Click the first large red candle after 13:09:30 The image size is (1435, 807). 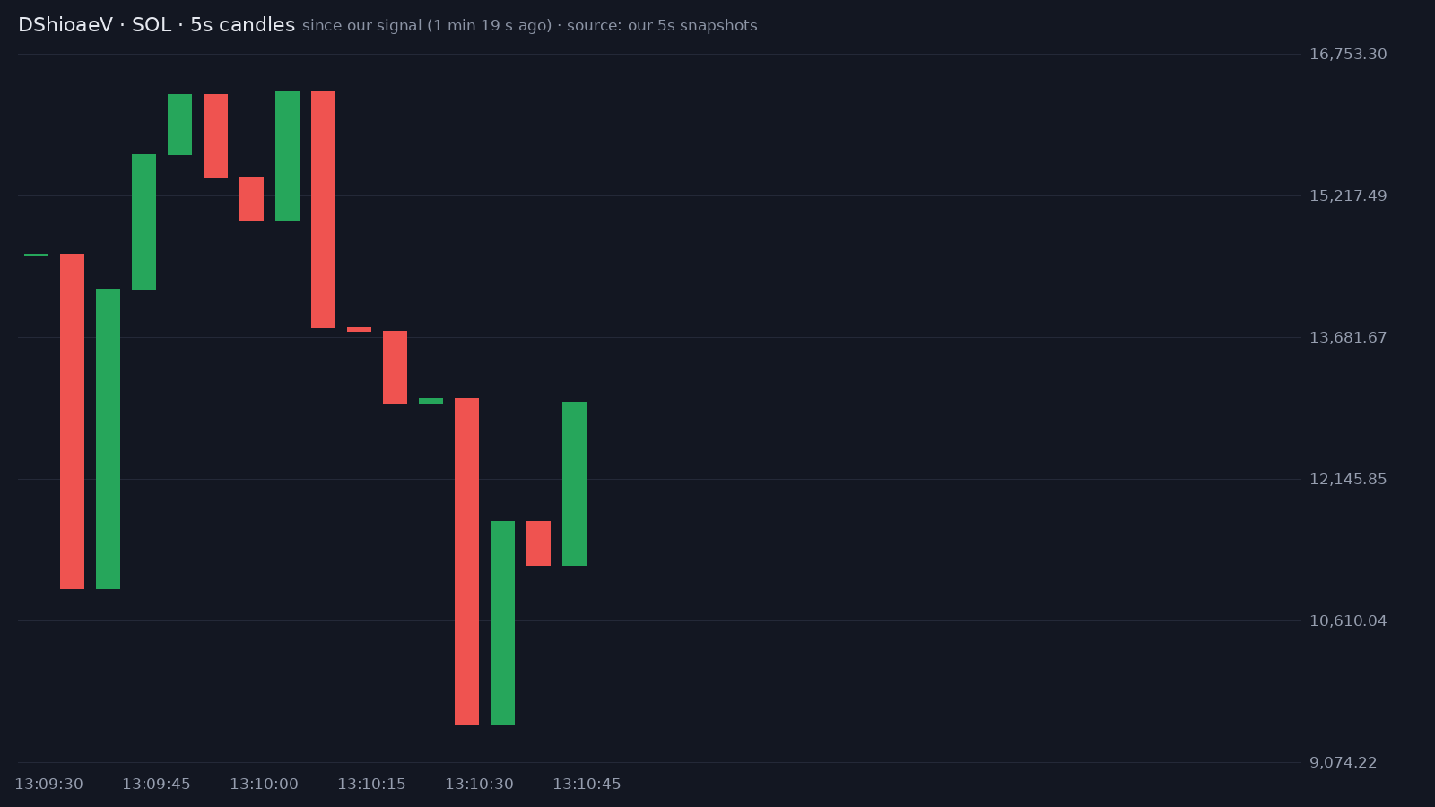[73, 421]
